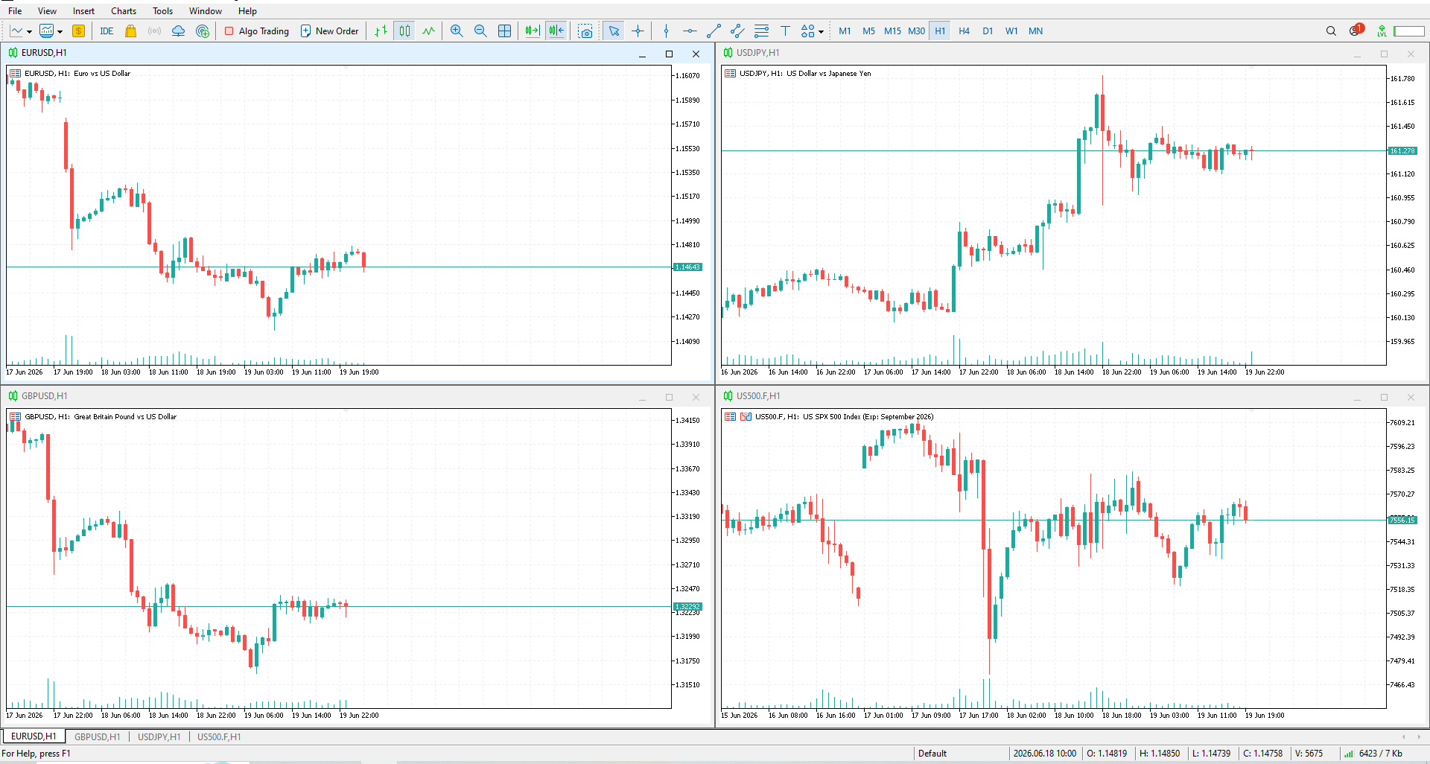The width and height of the screenshot is (1430, 764).
Task: Click the New Order button
Action: [329, 31]
